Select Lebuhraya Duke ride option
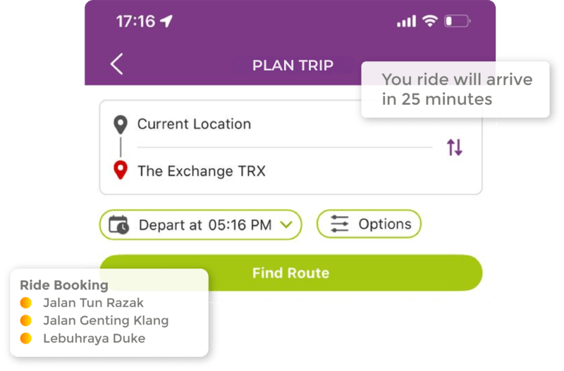The width and height of the screenshot is (564, 371). coord(93,338)
